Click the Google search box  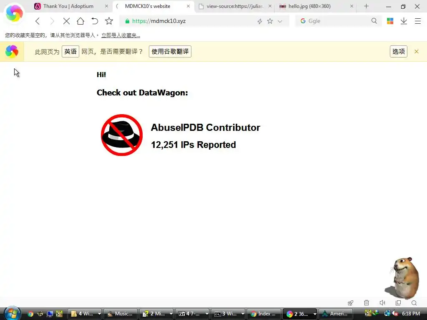coord(339,21)
